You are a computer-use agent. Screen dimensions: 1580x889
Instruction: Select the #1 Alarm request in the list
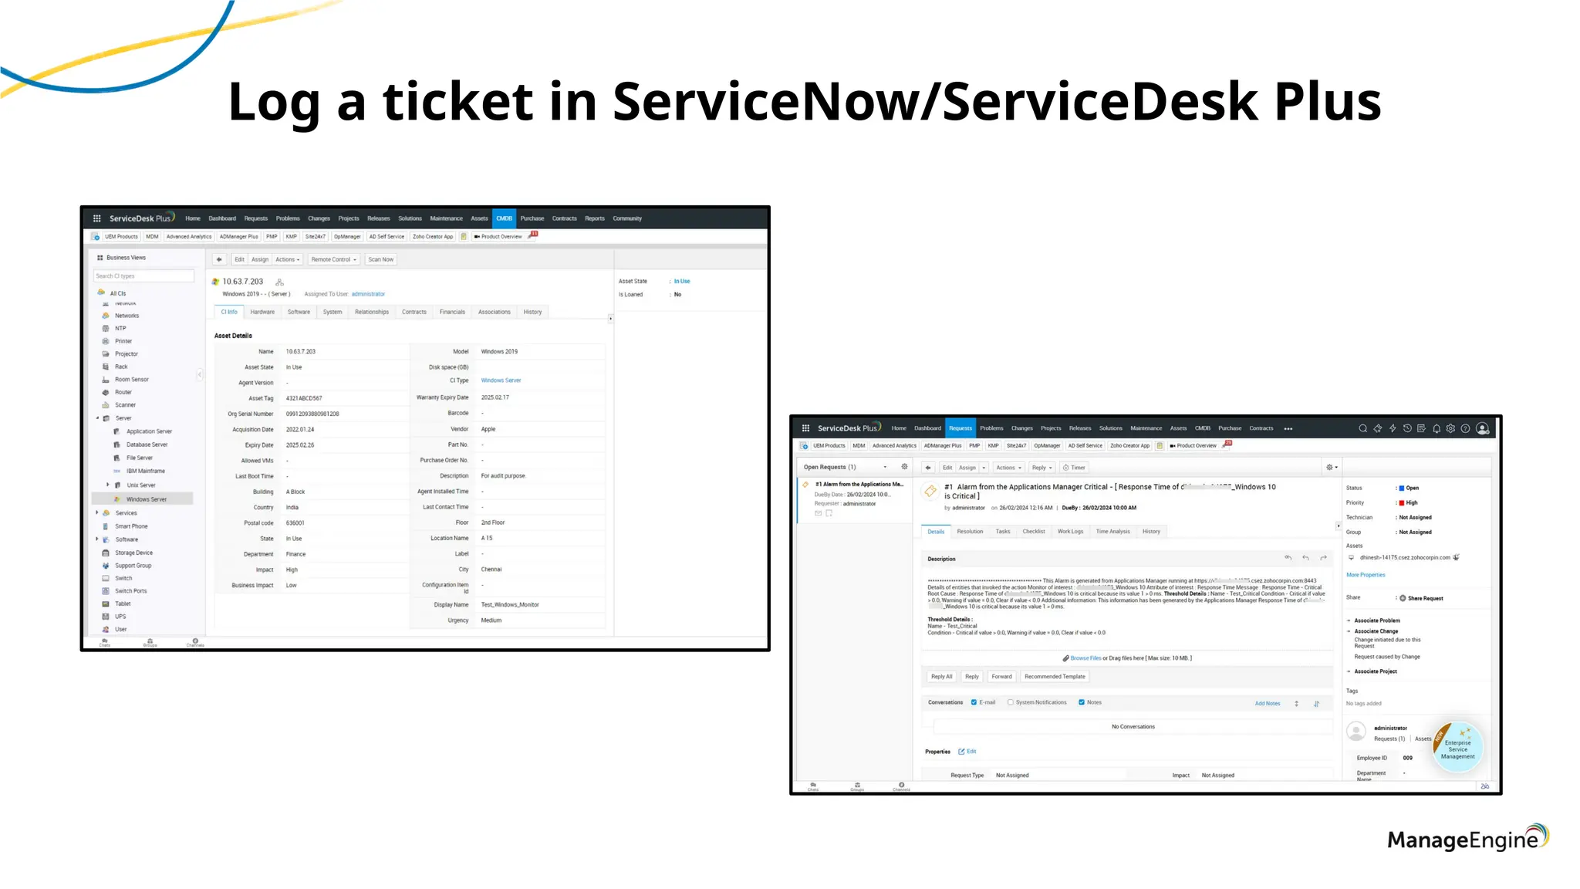(x=855, y=499)
